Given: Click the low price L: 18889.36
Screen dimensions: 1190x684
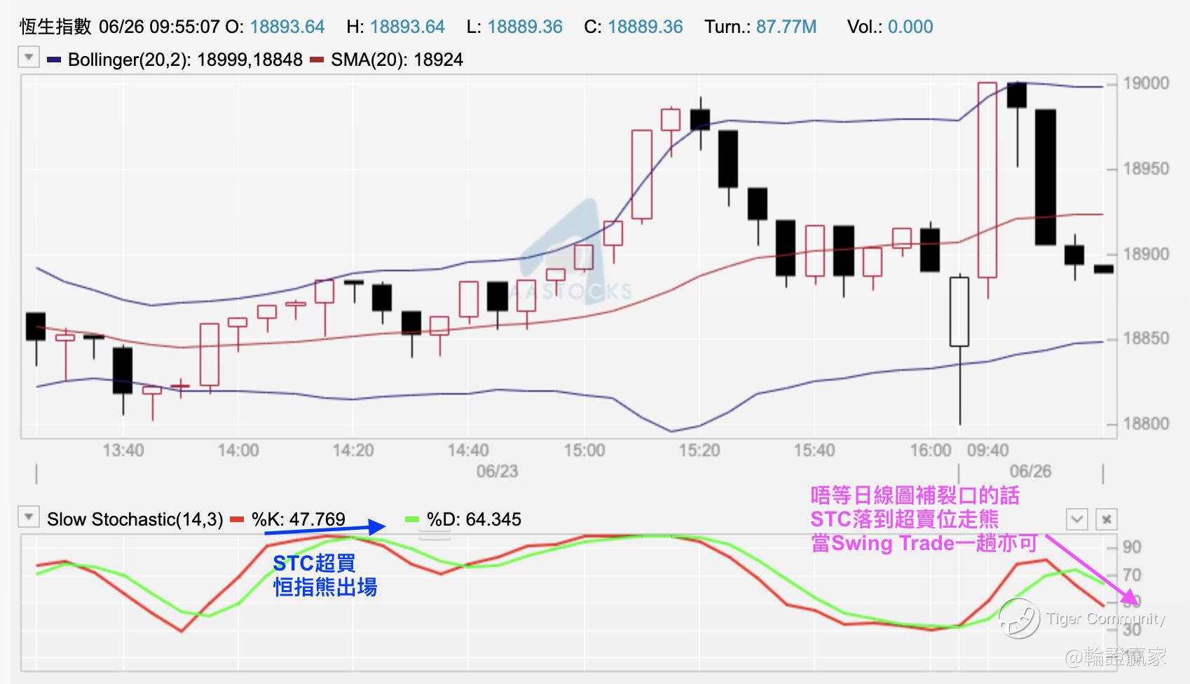Looking at the screenshot, I should click(x=514, y=27).
